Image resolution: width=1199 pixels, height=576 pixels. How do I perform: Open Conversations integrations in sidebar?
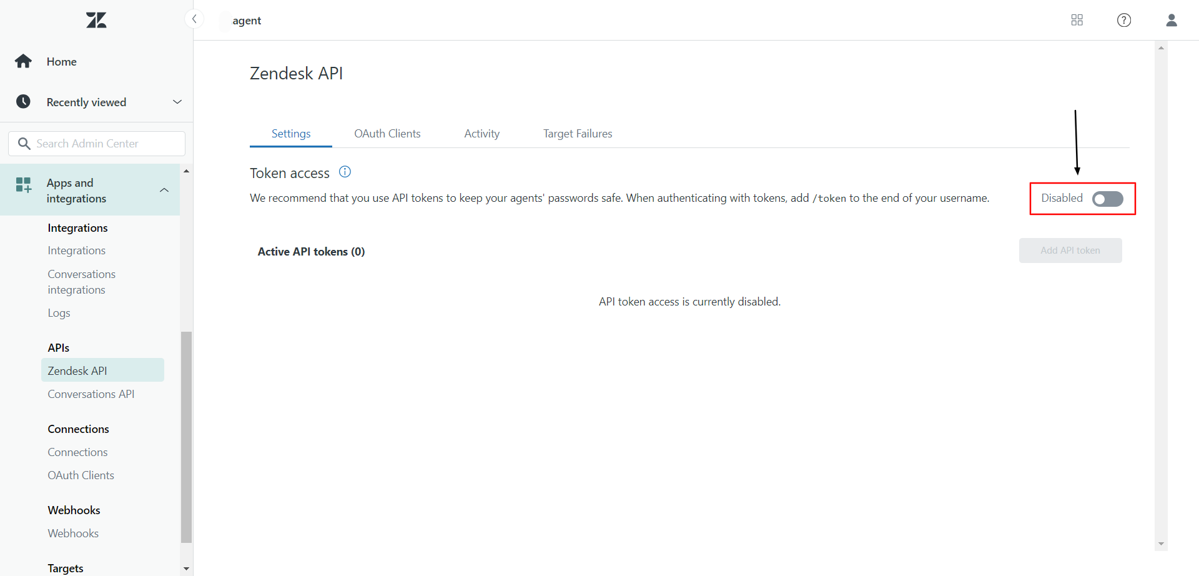82,282
